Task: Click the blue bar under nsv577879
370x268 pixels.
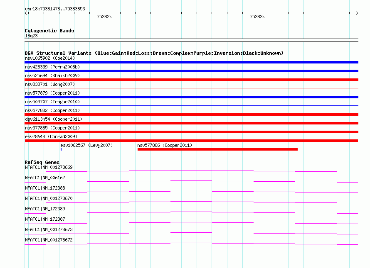Action: 191,97
